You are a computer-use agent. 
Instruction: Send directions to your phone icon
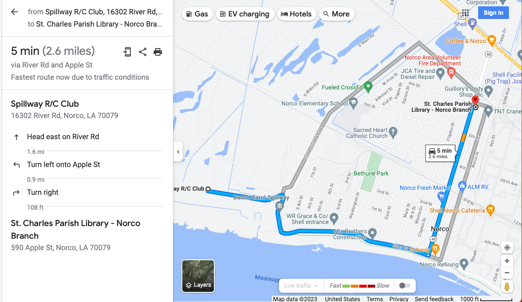[x=127, y=52]
